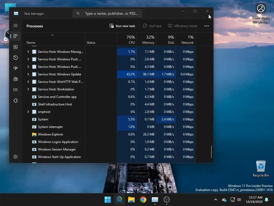Open the notification bell
The image size is (274, 206).
click(267, 200)
